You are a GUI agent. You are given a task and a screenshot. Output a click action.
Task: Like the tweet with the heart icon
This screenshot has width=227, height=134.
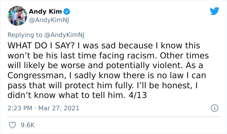pyautogui.click(x=12, y=125)
